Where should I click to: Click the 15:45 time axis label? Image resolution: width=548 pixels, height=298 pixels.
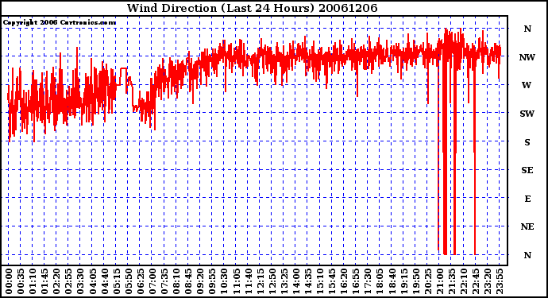click(332, 281)
